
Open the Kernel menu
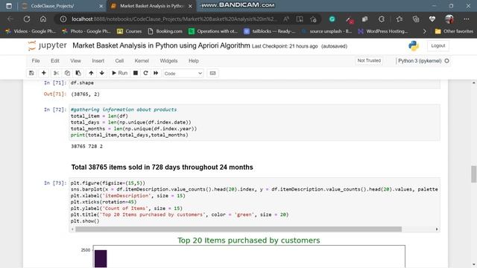[142, 61]
